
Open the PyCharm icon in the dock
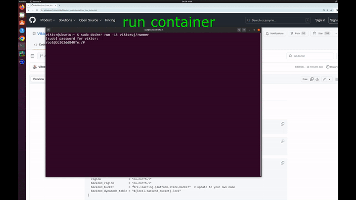pyautogui.click(x=22, y=54)
